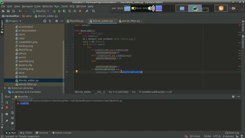Open the Run tool window button

[11, 133]
